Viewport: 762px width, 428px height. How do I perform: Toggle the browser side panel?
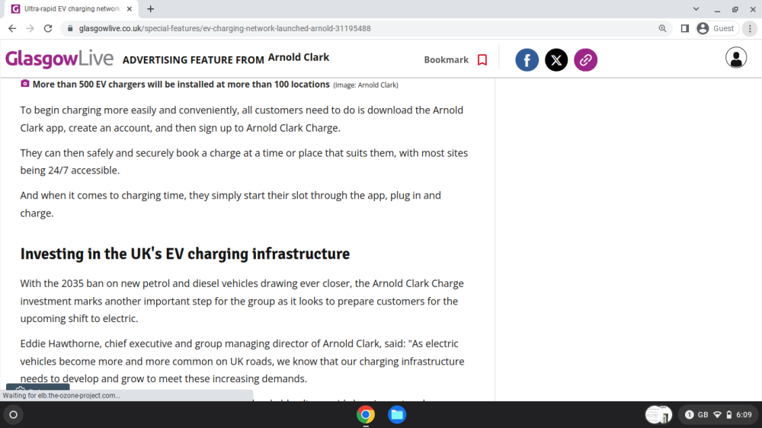tap(685, 29)
